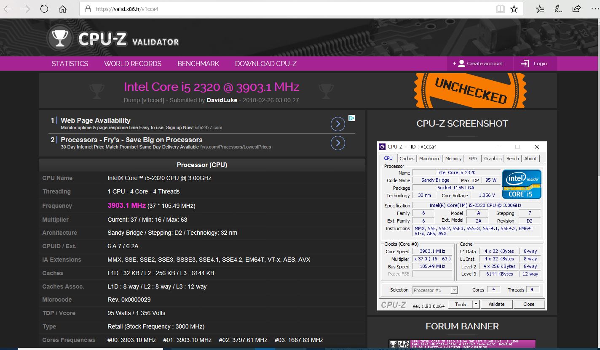Viewport: 600px width, 350px height.
Task: Select Bench tab in CPU-Z screenshot
Action: click(x=513, y=159)
